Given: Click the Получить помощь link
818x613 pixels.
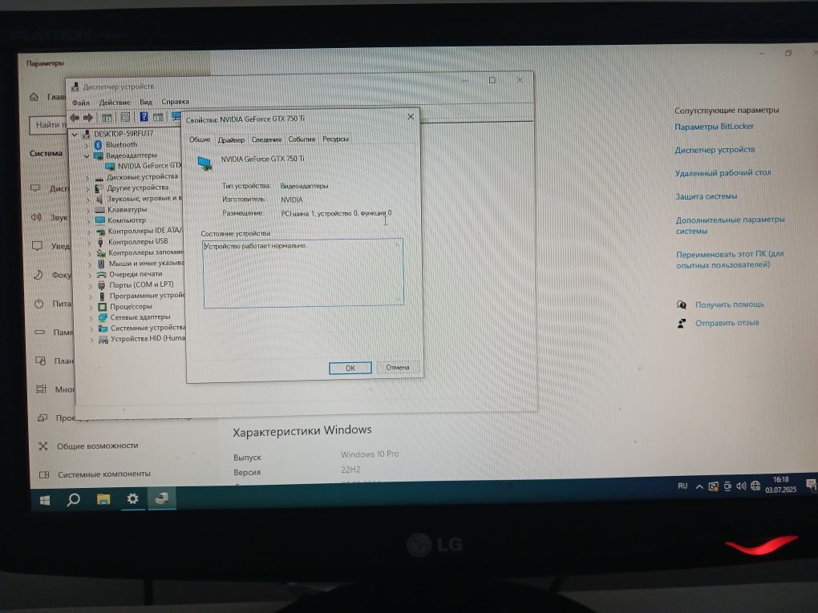Looking at the screenshot, I should [x=729, y=304].
